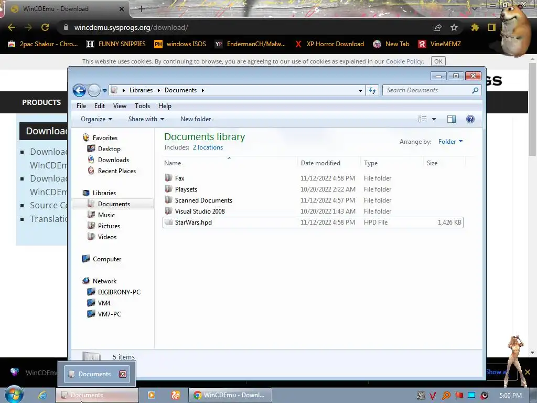The height and width of the screenshot is (403, 537).
Task: Open the Tools menu in Explorer
Action: [142, 106]
